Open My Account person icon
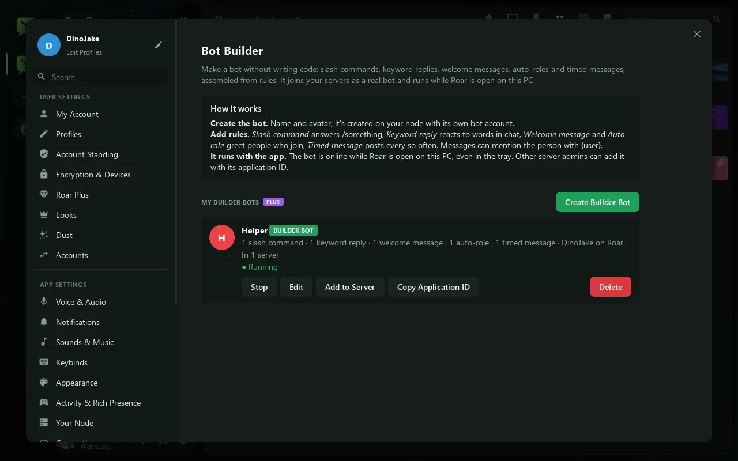Viewport: 738px width, 461px height. pyautogui.click(x=44, y=114)
